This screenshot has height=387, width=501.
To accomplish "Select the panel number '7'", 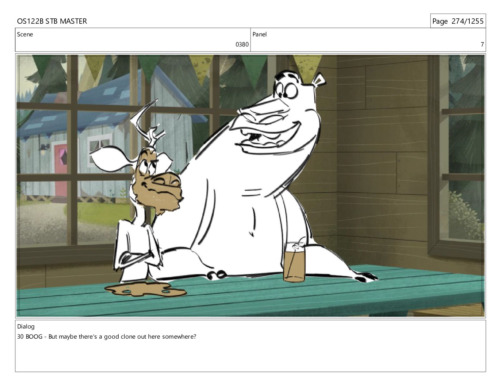I will pyautogui.click(x=482, y=45).
